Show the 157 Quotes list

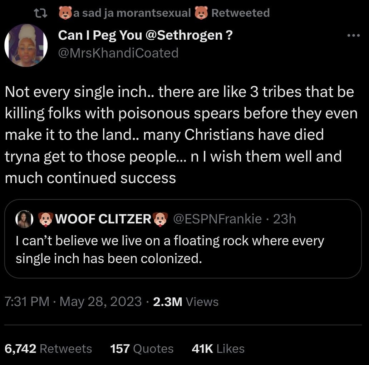click(142, 349)
